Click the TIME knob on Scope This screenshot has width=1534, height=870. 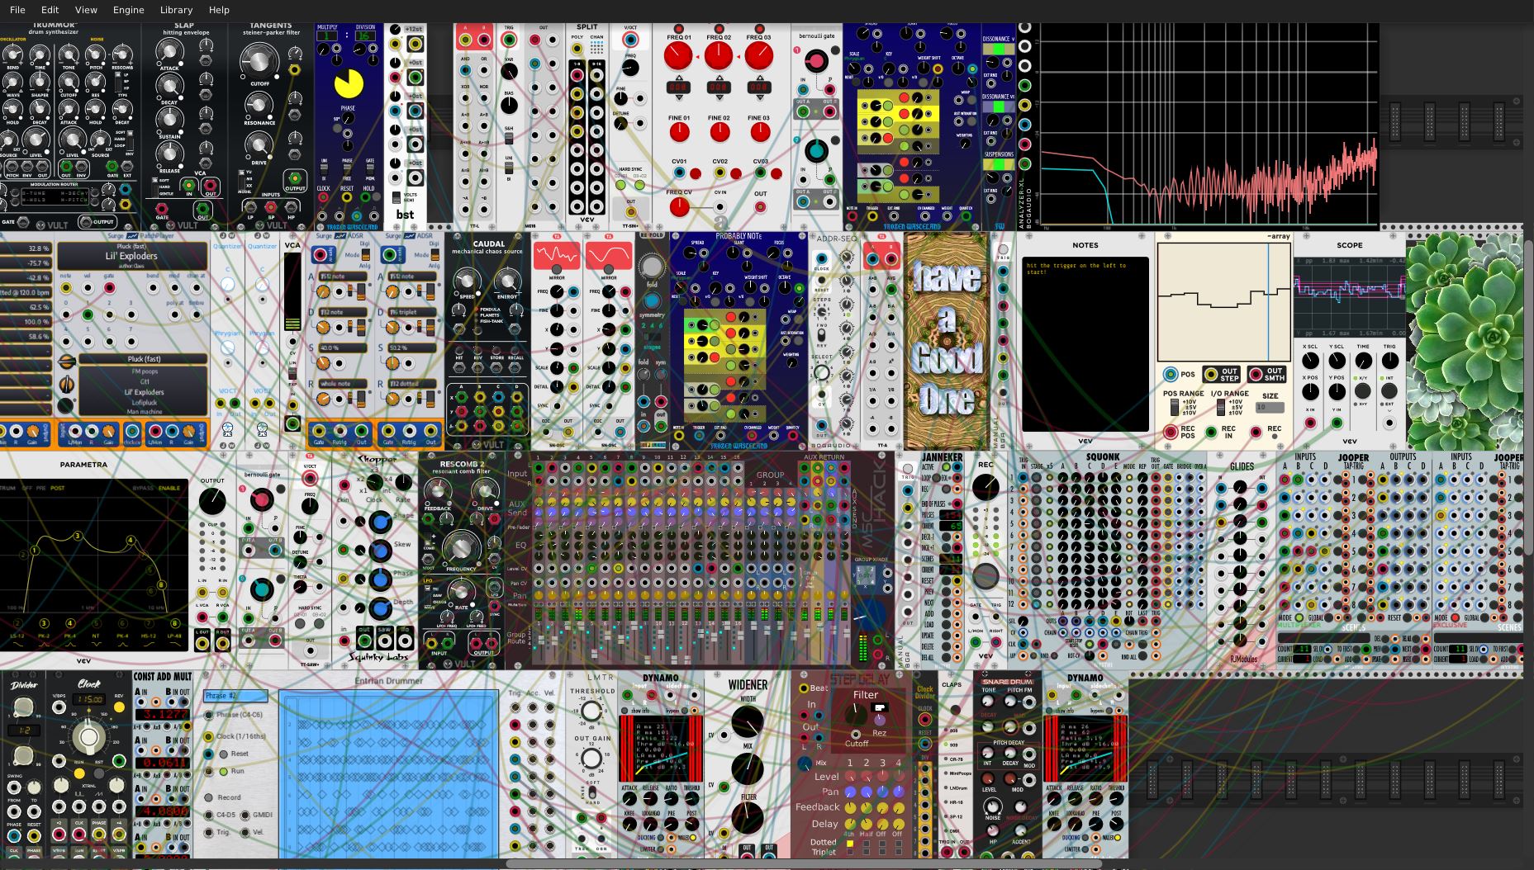(1364, 361)
